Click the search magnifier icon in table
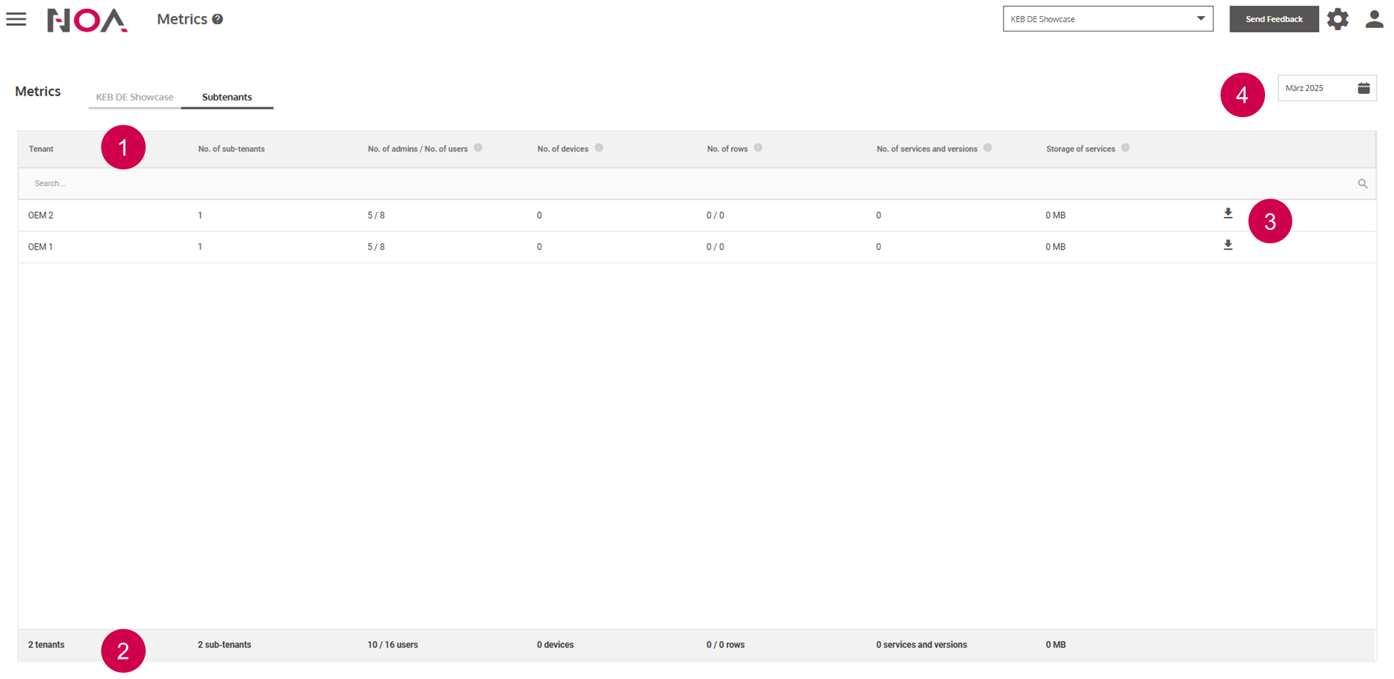 pos(1362,184)
